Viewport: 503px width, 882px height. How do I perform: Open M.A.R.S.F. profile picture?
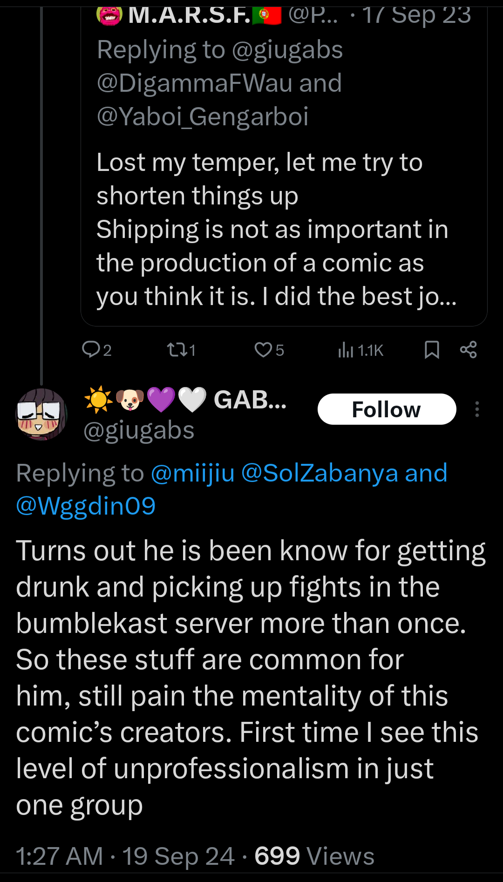109,15
